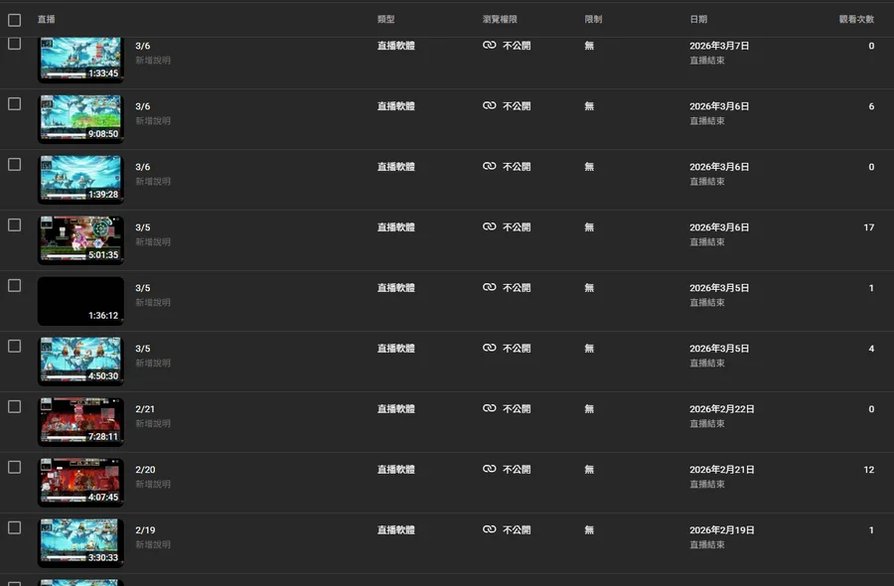The image size is (894, 586).
Task: Click the link icon beside the 1:36:12 stream
Action: pos(489,288)
